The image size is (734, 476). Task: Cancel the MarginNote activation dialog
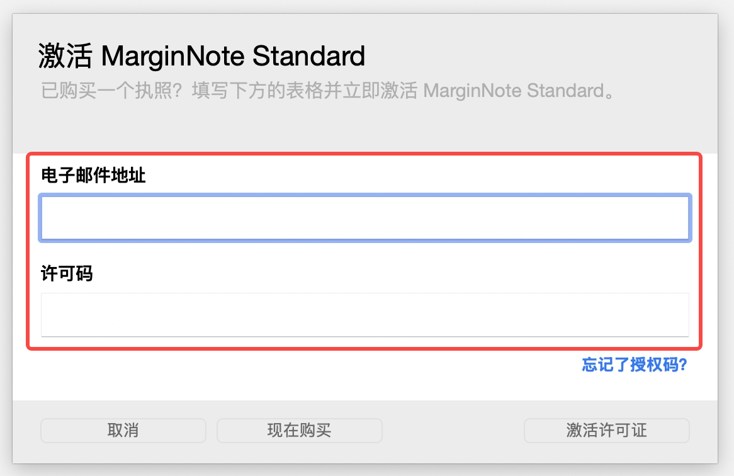point(123,431)
